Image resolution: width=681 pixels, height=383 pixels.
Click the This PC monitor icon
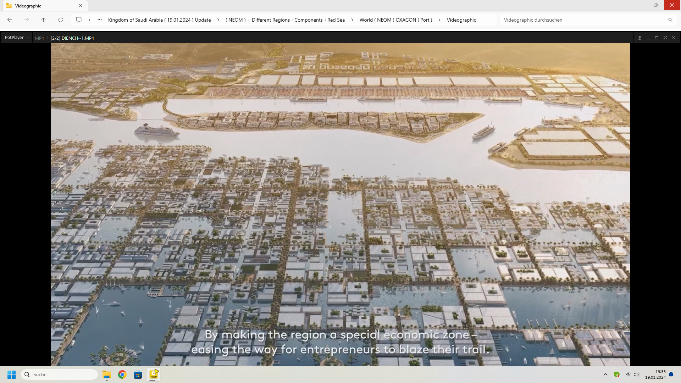(79, 20)
